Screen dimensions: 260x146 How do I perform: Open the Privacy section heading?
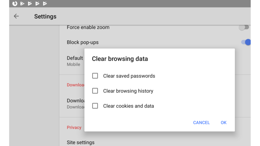(x=74, y=127)
